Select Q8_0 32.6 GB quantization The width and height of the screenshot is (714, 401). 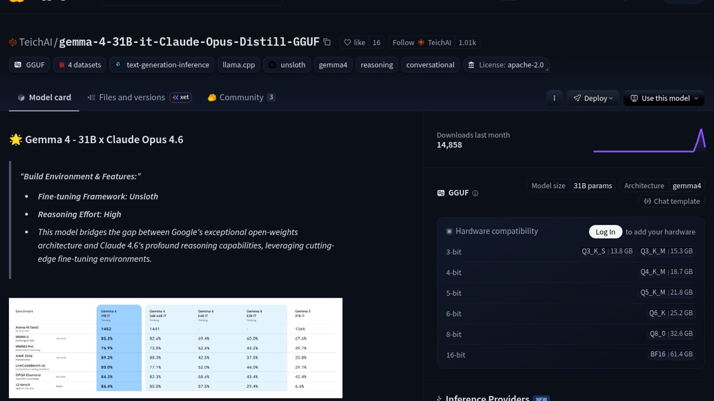tap(671, 333)
